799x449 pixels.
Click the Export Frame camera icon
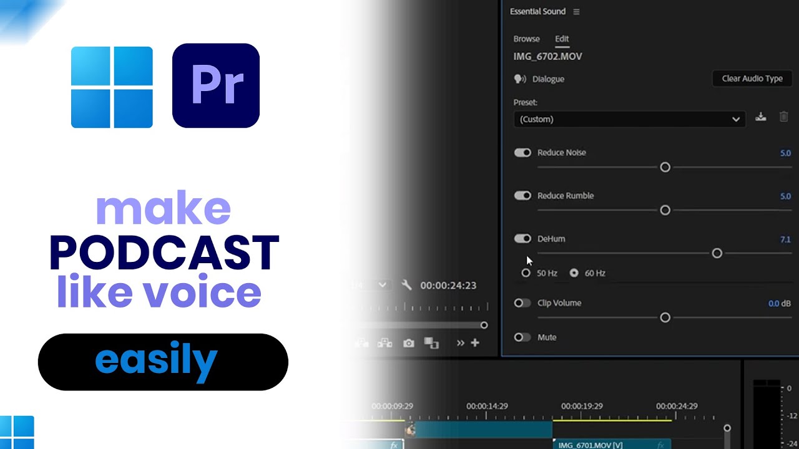coord(408,343)
